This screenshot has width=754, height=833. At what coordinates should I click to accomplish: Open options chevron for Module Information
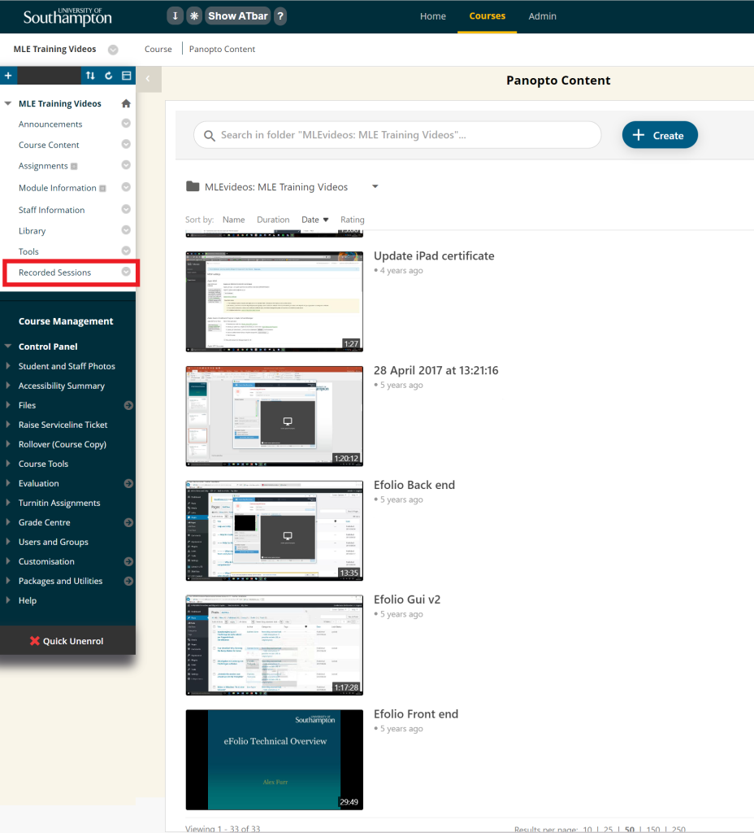tap(126, 187)
